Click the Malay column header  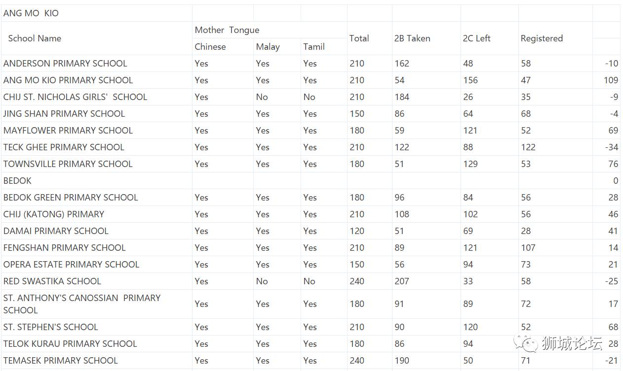tap(268, 47)
